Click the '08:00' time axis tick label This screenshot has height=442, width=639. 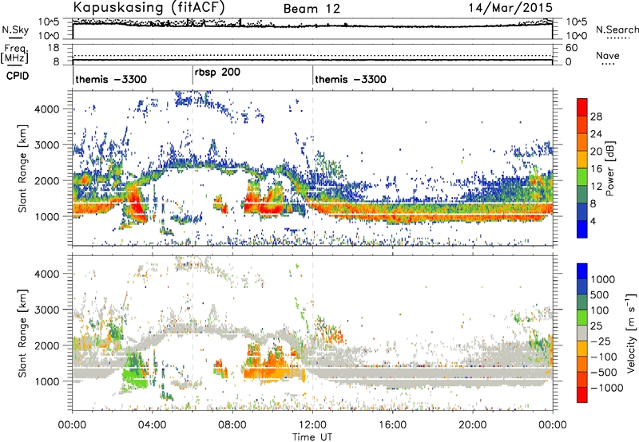click(232, 425)
